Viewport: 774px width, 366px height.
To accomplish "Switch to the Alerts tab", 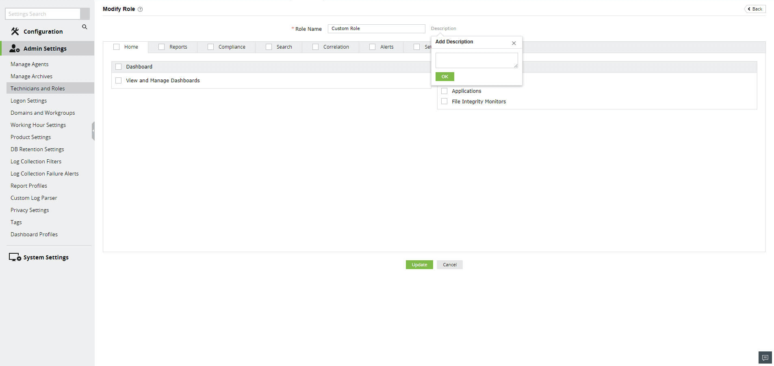I will (x=387, y=47).
